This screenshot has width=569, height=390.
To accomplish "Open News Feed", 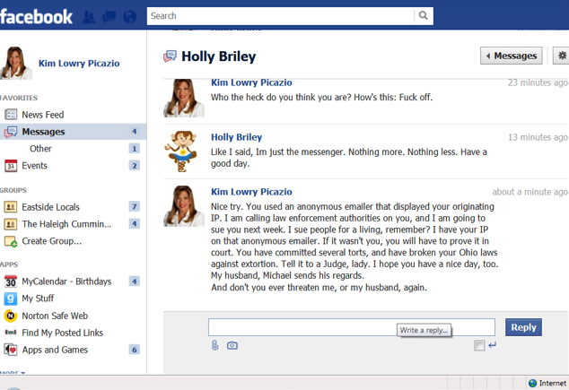I will click(43, 115).
